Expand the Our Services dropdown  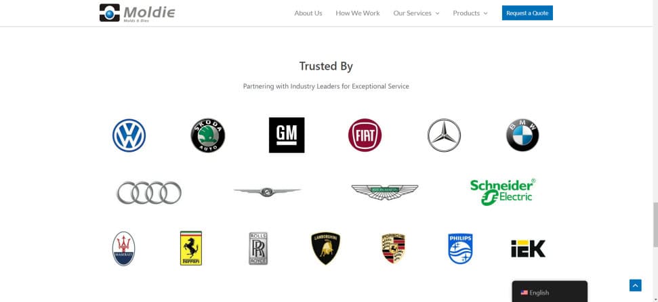tap(416, 13)
